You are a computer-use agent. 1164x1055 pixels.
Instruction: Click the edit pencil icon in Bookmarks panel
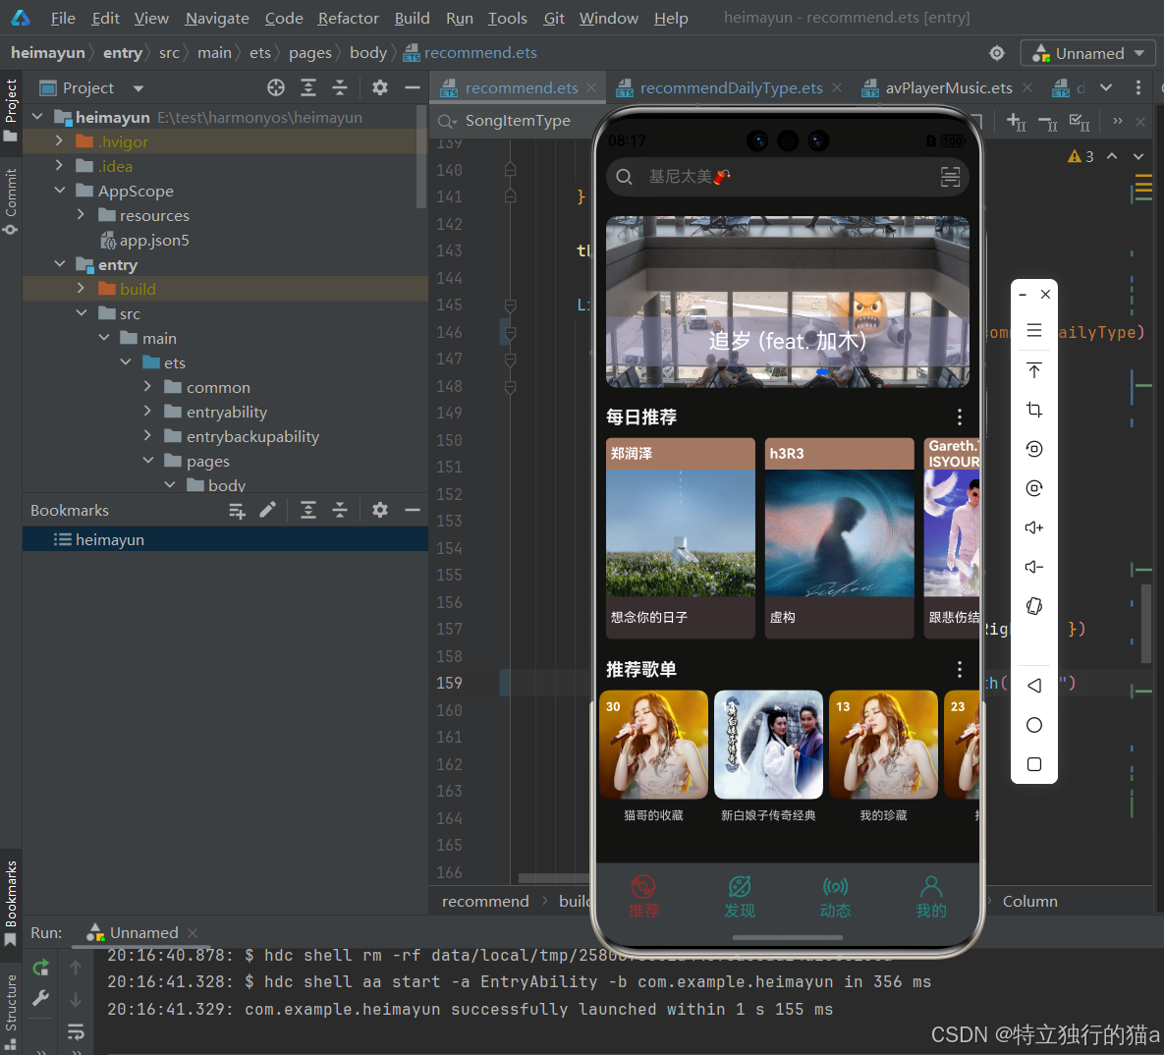tap(268, 510)
